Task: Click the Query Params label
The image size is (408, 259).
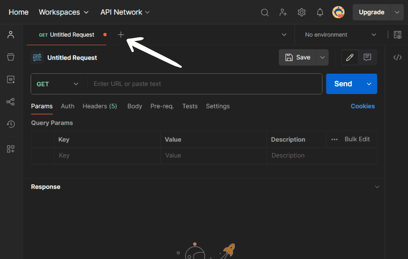Action: (x=52, y=123)
